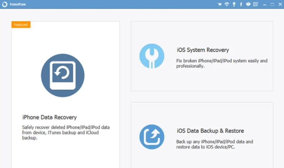
Task: Close the FonePaw window
Action: point(280,4)
